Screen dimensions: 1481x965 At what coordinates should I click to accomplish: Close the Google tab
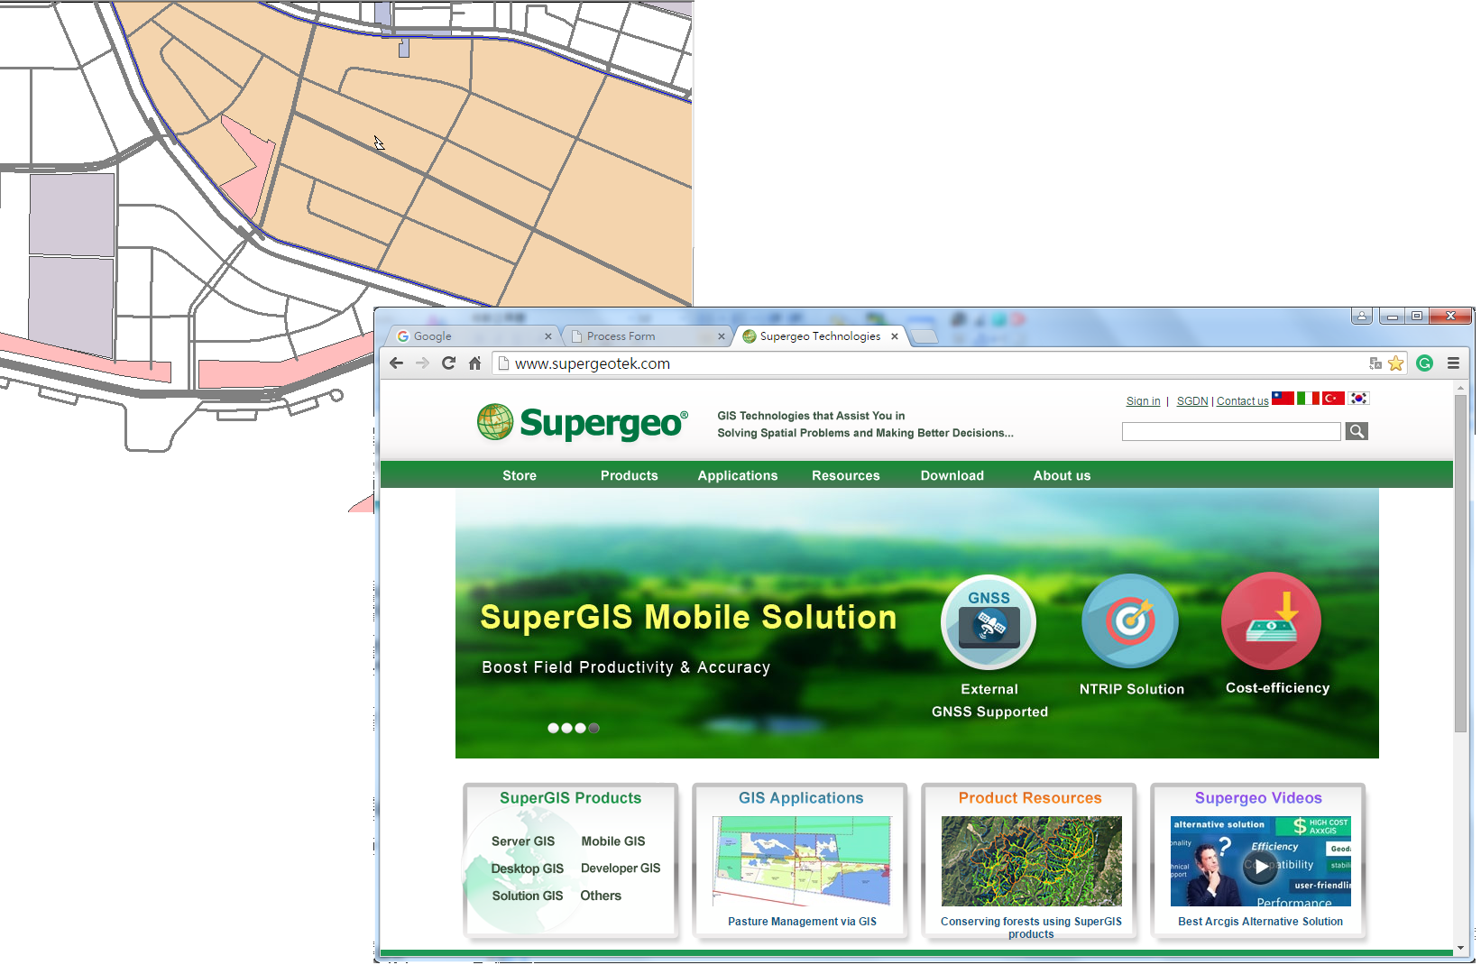[x=547, y=336]
